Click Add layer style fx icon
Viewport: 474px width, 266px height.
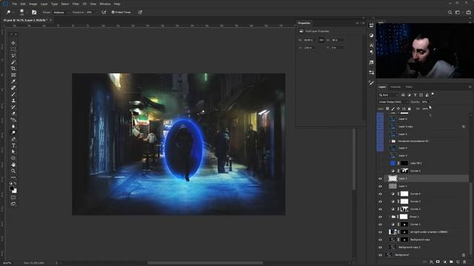click(431, 262)
